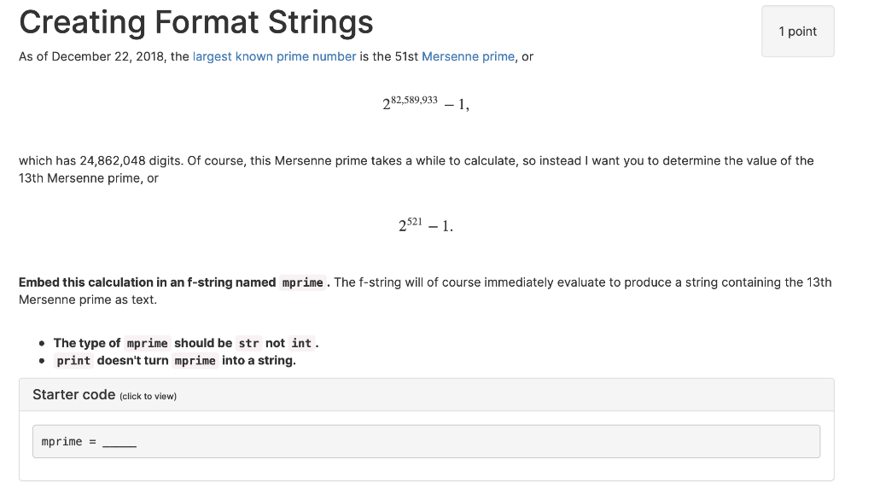Image resolution: width=874 pixels, height=494 pixels.
Task: Click the blank underscore after "mprime ="
Action: click(119, 442)
